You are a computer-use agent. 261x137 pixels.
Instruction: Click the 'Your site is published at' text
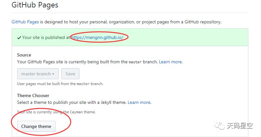pos(46,37)
